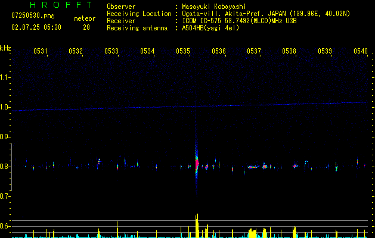The height and width of the screenshot is (238, 375).
Task: Select the file name 07250530.png
Action: [x=33, y=16]
